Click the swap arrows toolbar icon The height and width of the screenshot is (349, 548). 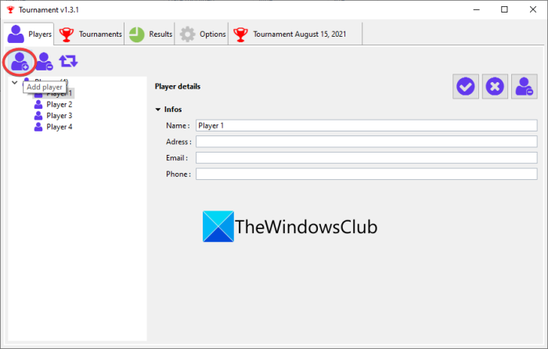68,61
